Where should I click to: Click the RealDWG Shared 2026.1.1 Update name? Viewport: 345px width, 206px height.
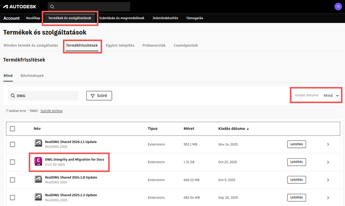(71, 142)
